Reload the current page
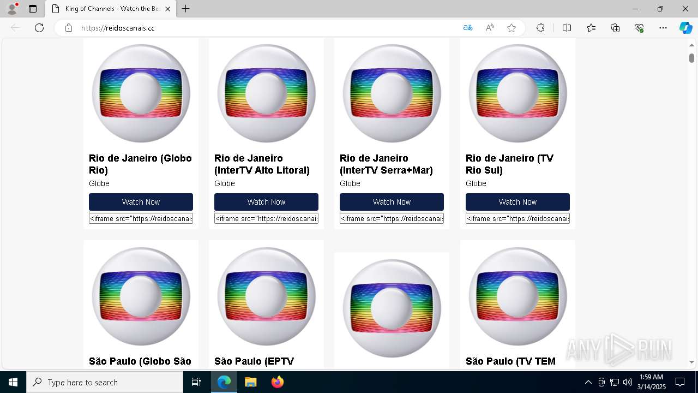Viewport: 698px width, 393px height. 39,28
